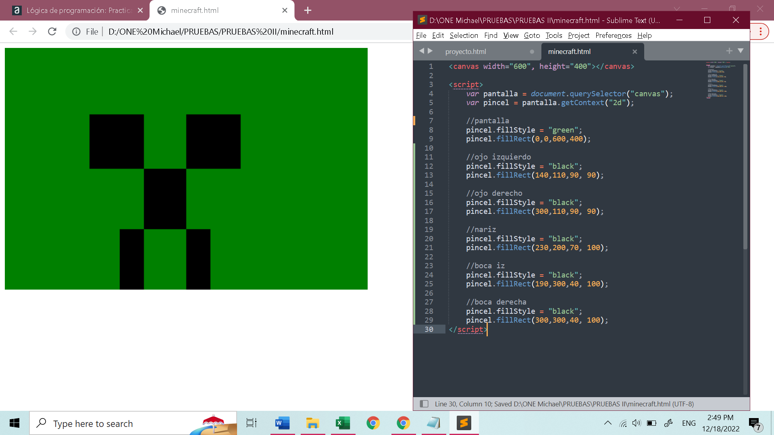Image resolution: width=774 pixels, height=435 pixels.
Task: Toggle the side bar from status bar icon
Action: coord(424,404)
